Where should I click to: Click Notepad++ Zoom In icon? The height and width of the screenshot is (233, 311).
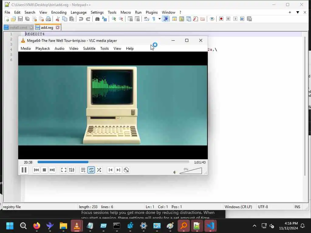click(114, 19)
